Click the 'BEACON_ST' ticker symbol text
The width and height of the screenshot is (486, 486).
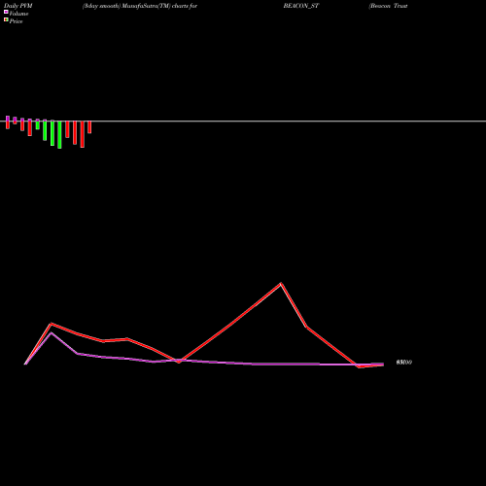tap(301, 6)
